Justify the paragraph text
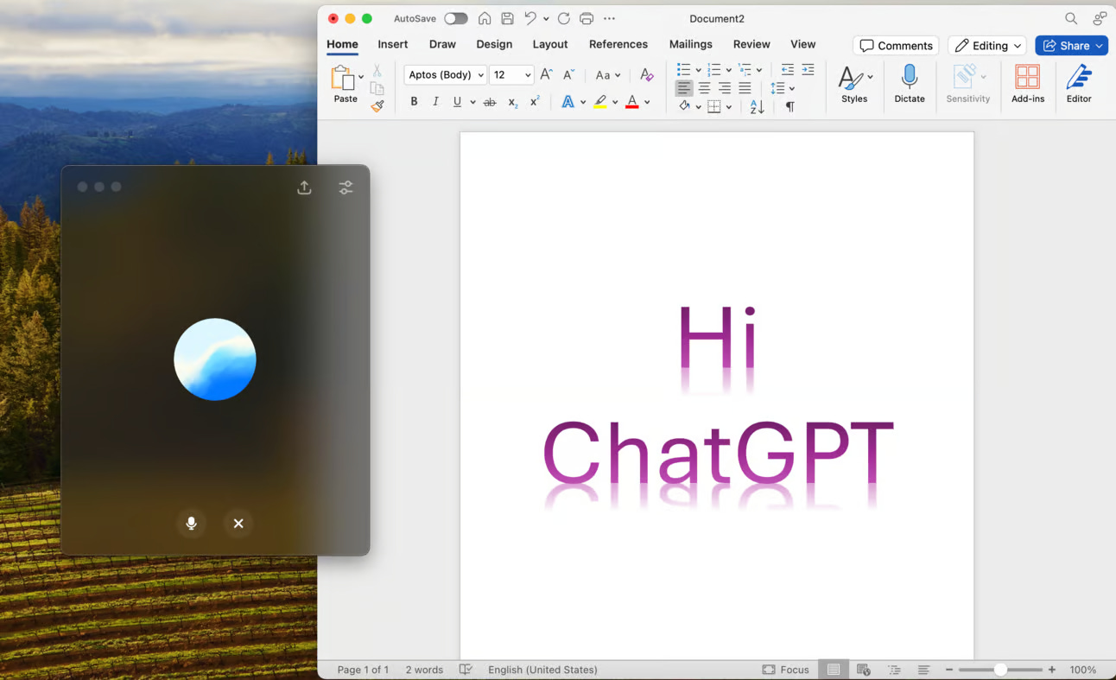The image size is (1116, 680). pos(745,88)
